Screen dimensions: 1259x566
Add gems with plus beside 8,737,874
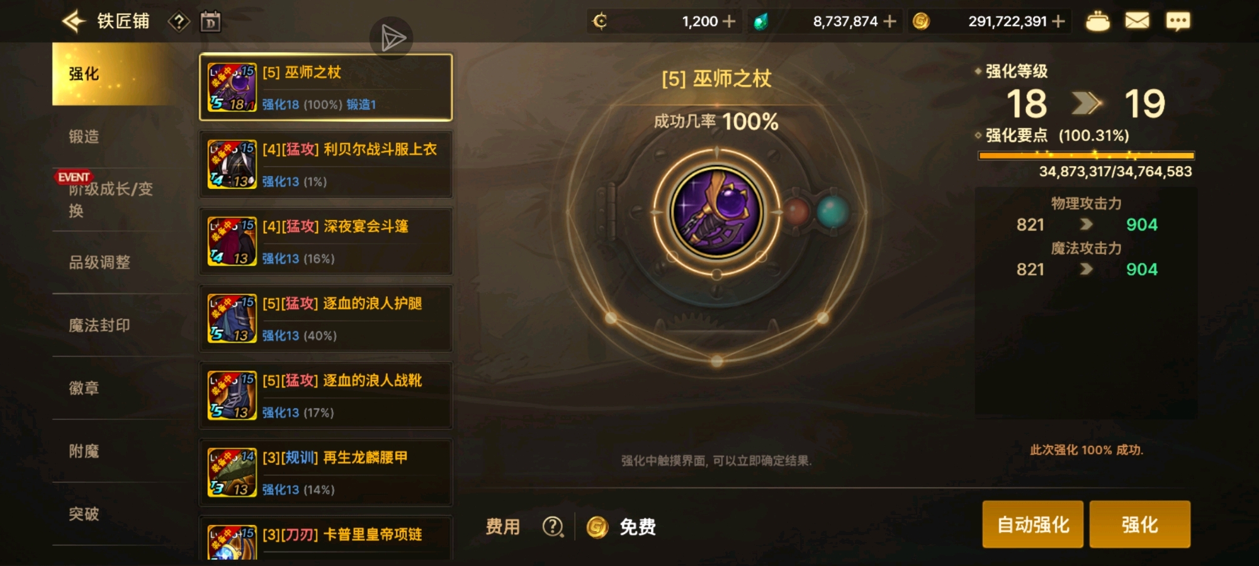pyautogui.click(x=889, y=21)
